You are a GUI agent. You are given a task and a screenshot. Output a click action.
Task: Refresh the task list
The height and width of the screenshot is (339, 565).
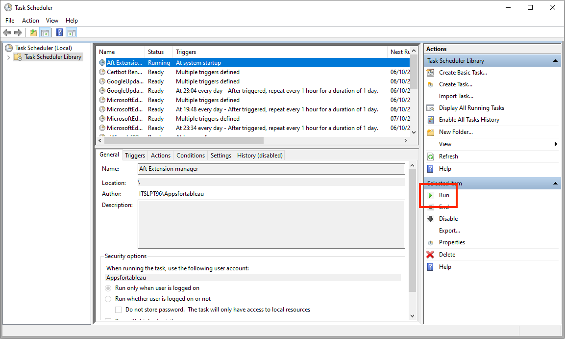pyautogui.click(x=448, y=156)
